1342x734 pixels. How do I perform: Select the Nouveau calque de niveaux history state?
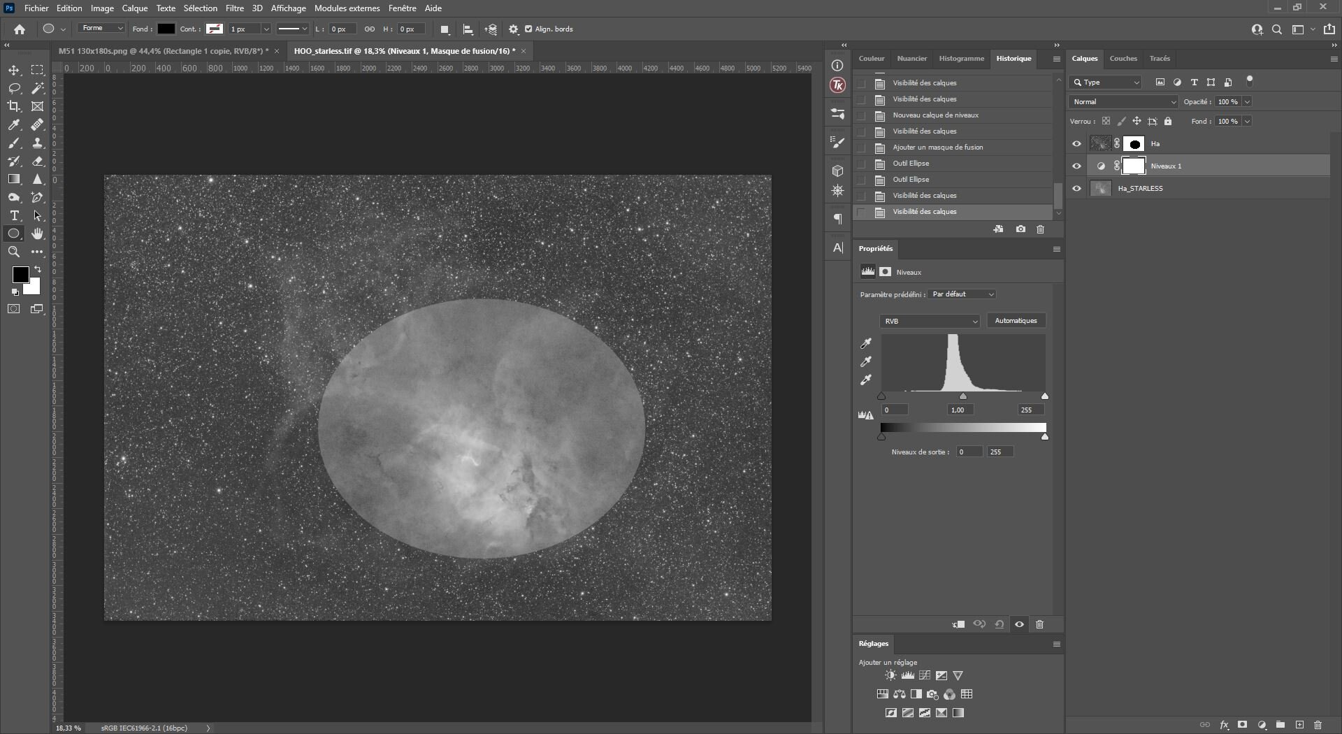pos(935,115)
